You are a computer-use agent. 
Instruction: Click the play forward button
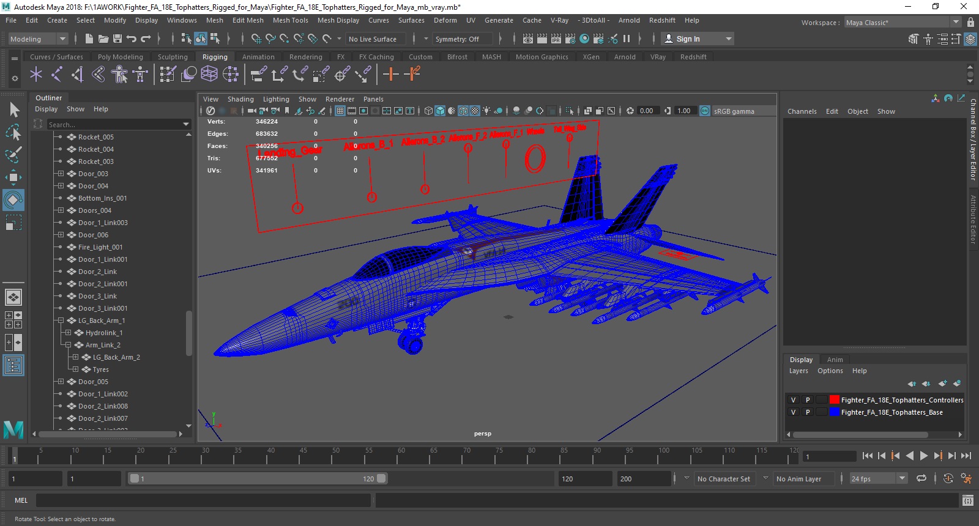click(x=924, y=456)
